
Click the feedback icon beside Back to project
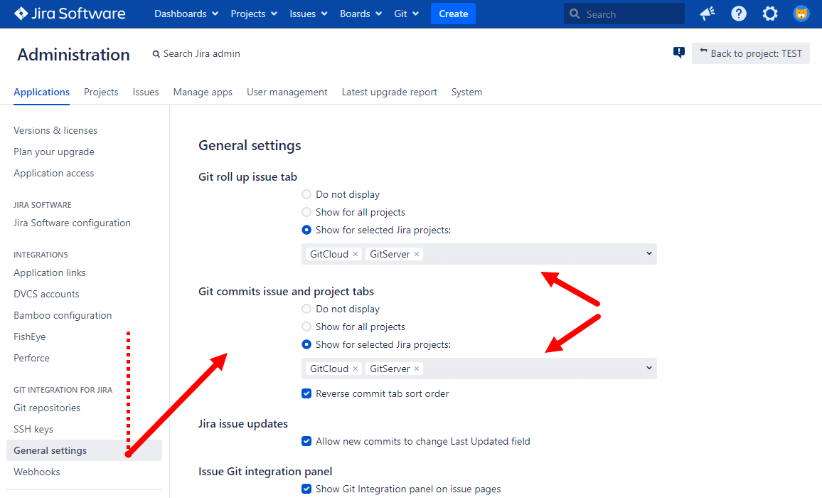tap(679, 53)
